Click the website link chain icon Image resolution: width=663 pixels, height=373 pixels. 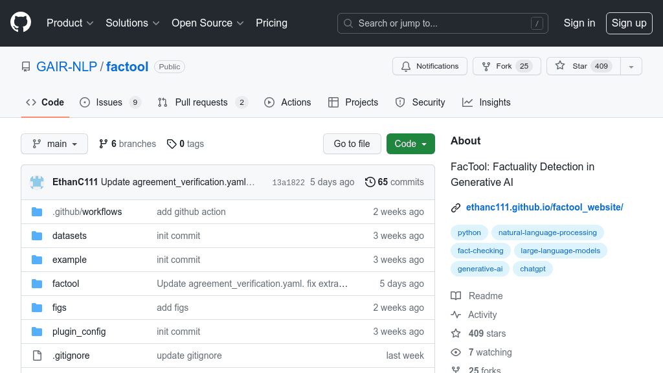pyautogui.click(x=455, y=208)
